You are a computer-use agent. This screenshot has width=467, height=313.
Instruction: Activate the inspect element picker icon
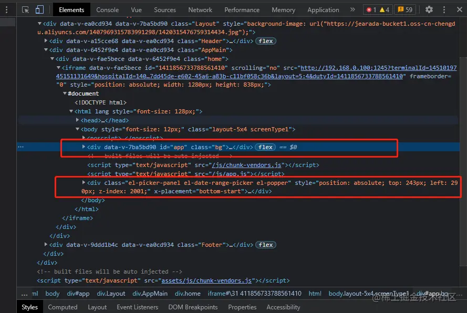tap(26, 10)
